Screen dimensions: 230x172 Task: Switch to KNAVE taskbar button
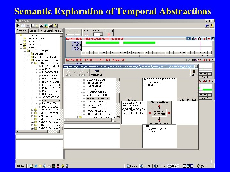click(173, 166)
